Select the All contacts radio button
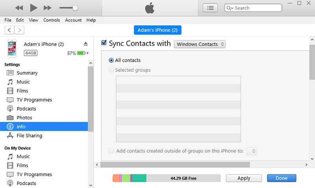 click(x=111, y=60)
